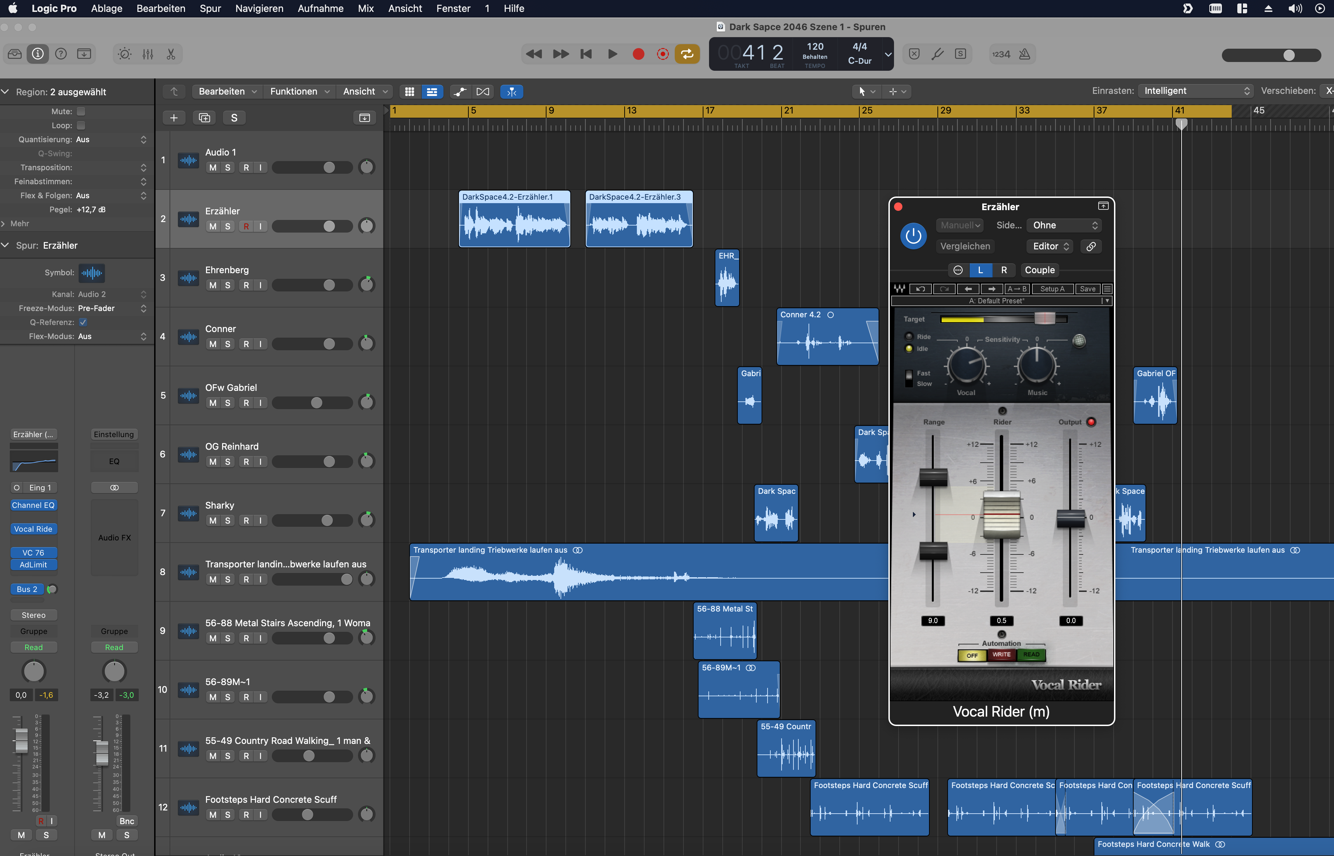The image size is (1334, 856).
Task: Open the Mixer sliders icon
Action: coord(148,54)
